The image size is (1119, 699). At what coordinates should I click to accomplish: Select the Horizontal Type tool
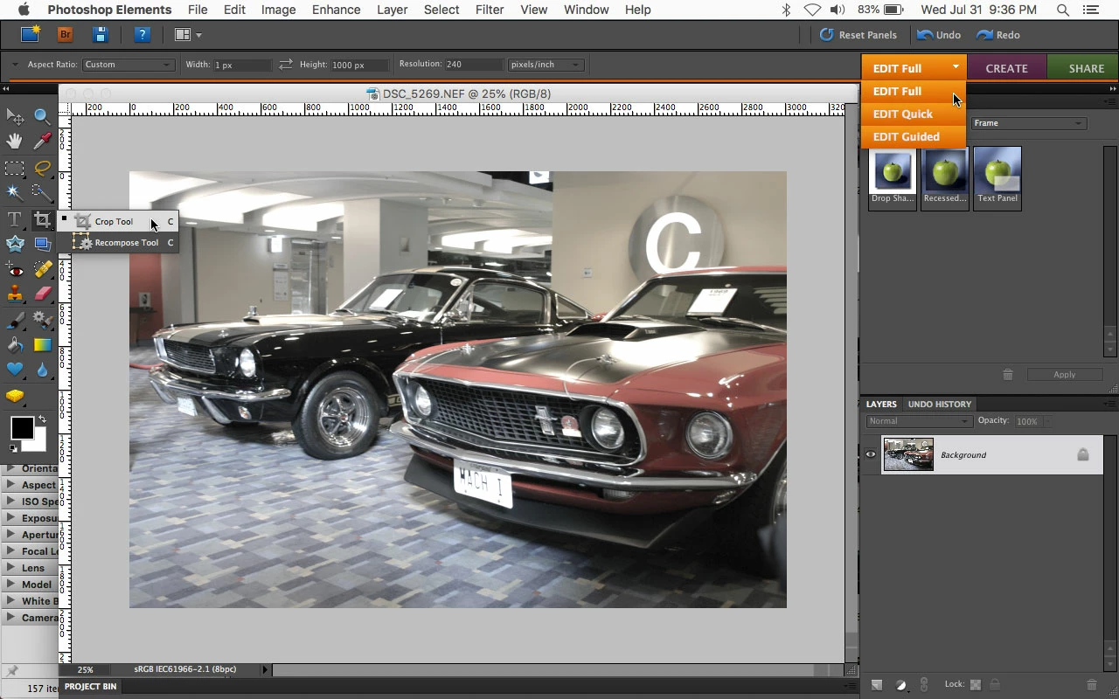coord(15,219)
